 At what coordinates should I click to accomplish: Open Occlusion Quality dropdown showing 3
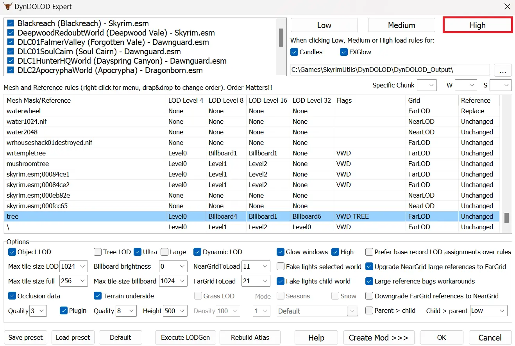(38, 311)
